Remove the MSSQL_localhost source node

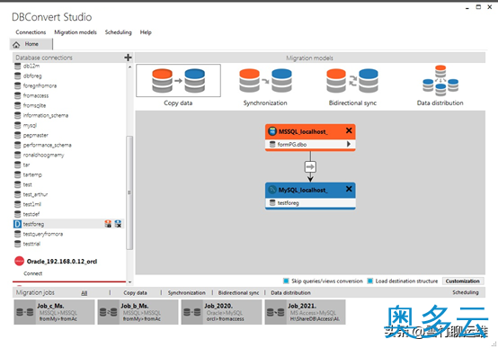click(349, 130)
